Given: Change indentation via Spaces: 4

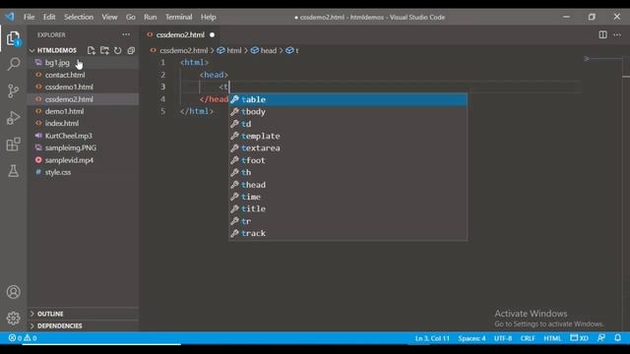Looking at the screenshot, I should click(472, 338).
